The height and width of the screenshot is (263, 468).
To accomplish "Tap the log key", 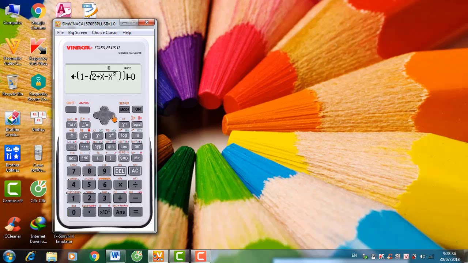I will 124,136.
